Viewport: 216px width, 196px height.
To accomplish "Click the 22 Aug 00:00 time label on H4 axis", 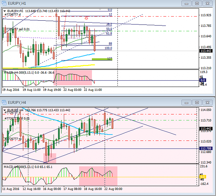I will pyautogui.click(x=113, y=189).
